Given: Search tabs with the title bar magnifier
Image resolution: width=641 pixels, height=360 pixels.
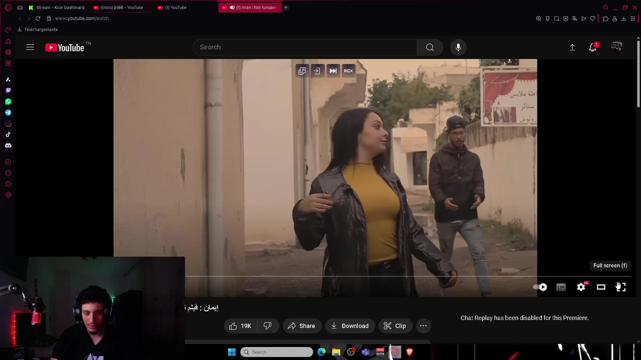Looking at the screenshot, I should [605, 7].
